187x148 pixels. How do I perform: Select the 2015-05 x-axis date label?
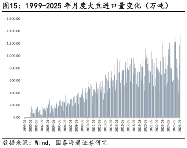point(117,126)
